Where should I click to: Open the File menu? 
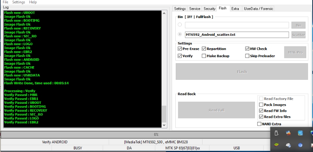[5, 2]
